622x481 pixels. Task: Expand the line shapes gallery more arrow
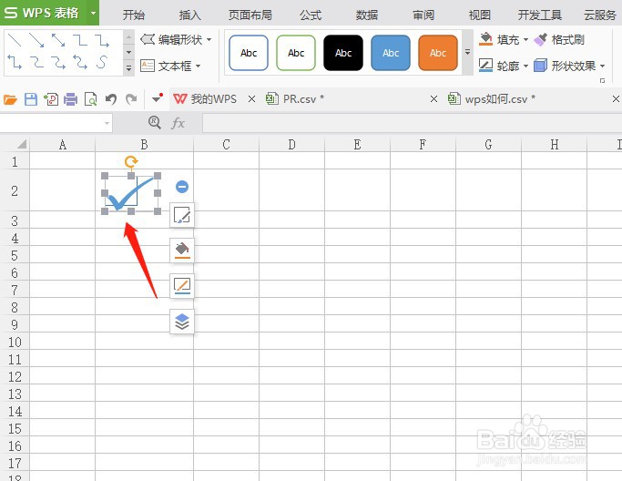[x=128, y=68]
